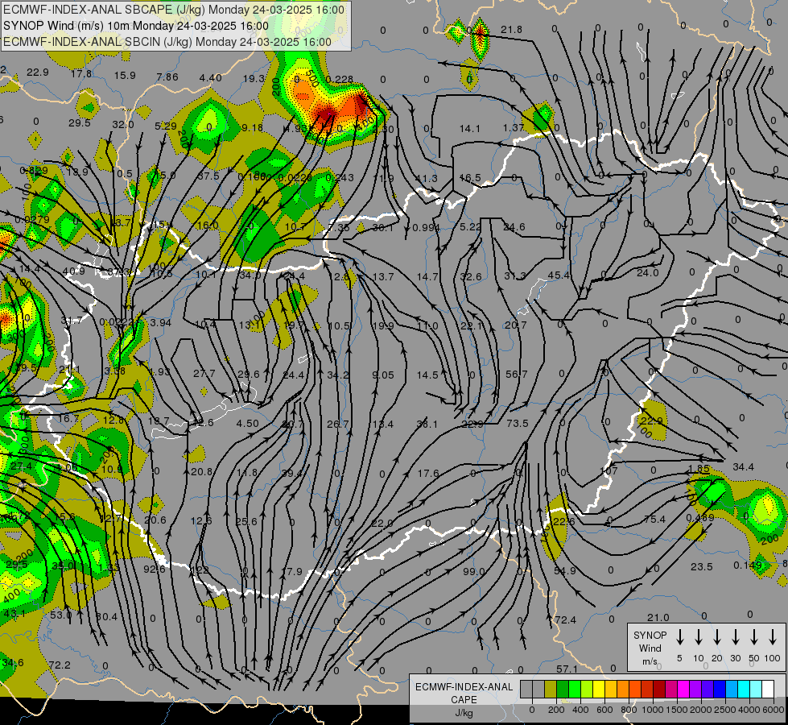
Task: Click the map value '21.8'
Action: [x=511, y=30]
